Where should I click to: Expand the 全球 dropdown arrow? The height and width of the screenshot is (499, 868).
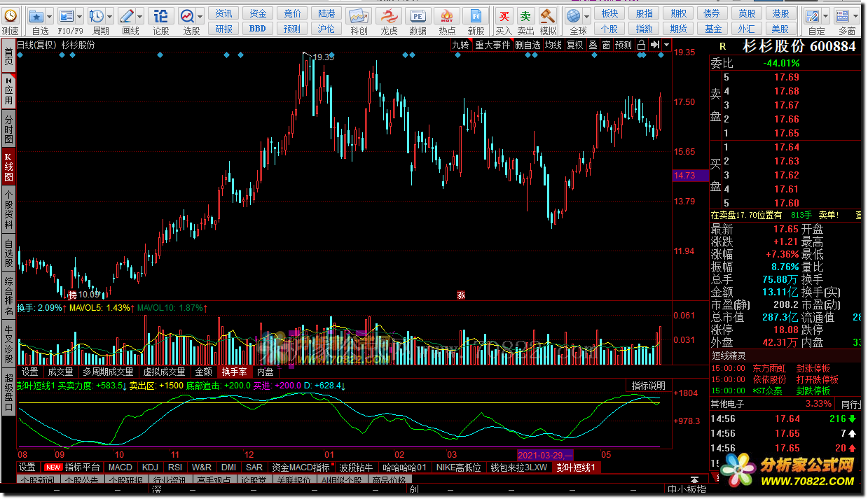pos(586,15)
